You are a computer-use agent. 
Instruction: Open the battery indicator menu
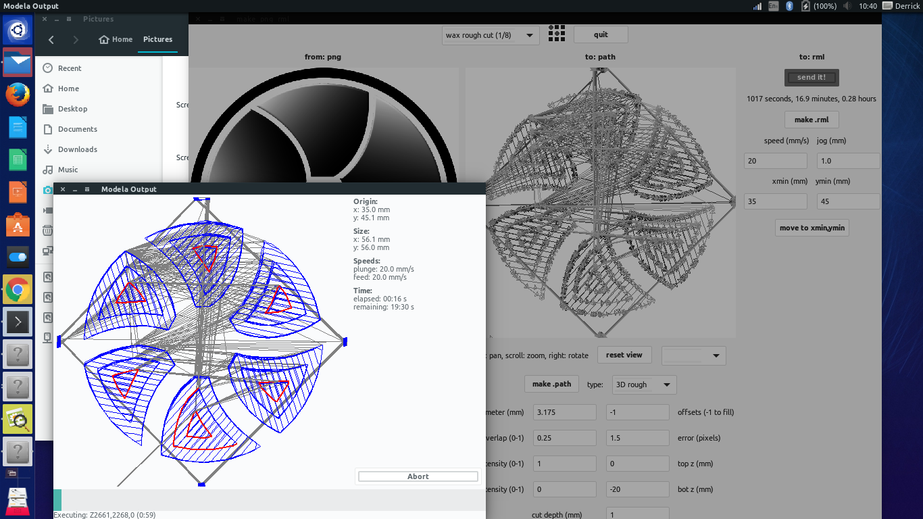click(820, 6)
